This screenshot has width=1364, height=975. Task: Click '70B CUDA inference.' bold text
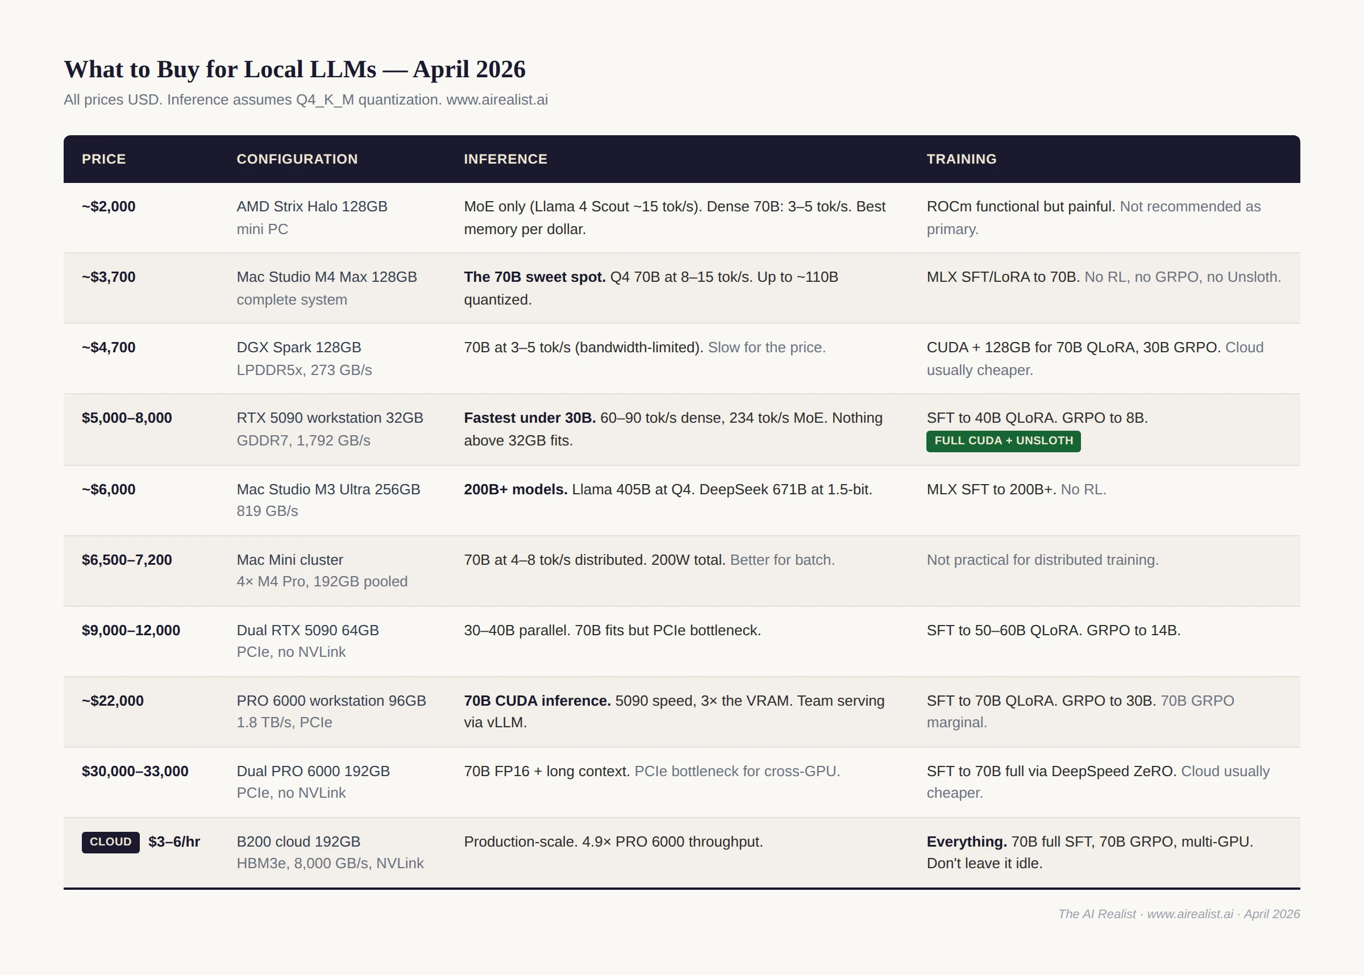537,701
